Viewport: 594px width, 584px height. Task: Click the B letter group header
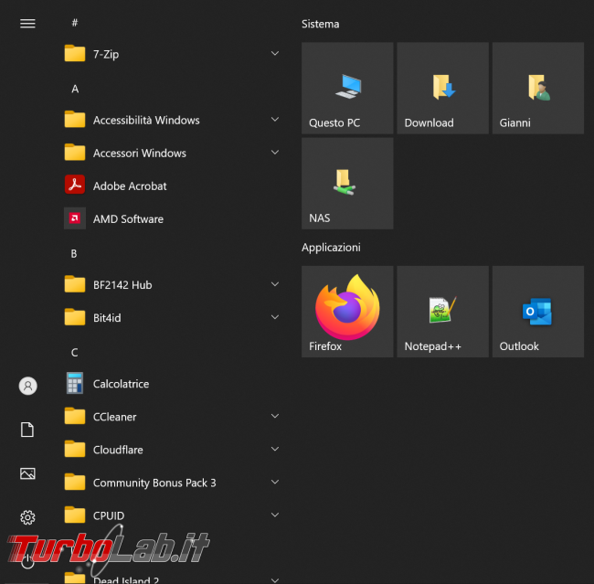[74, 253]
